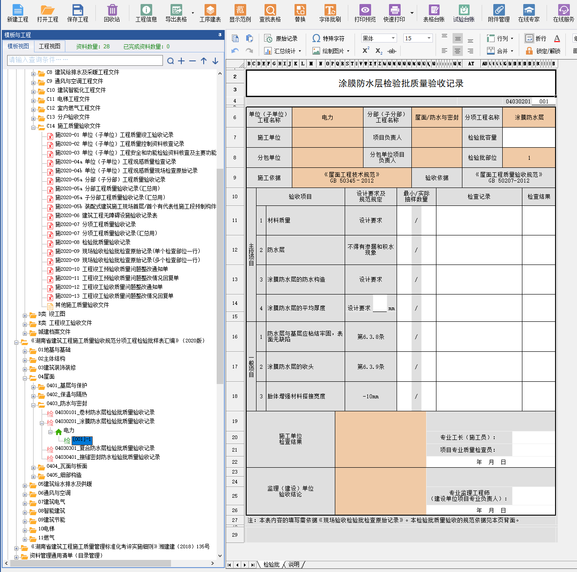Viewport: 577px width, 572px height.
Task: Apply superscript formatting with X² icon
Action: pyautogui.click(x=366, y=51)
